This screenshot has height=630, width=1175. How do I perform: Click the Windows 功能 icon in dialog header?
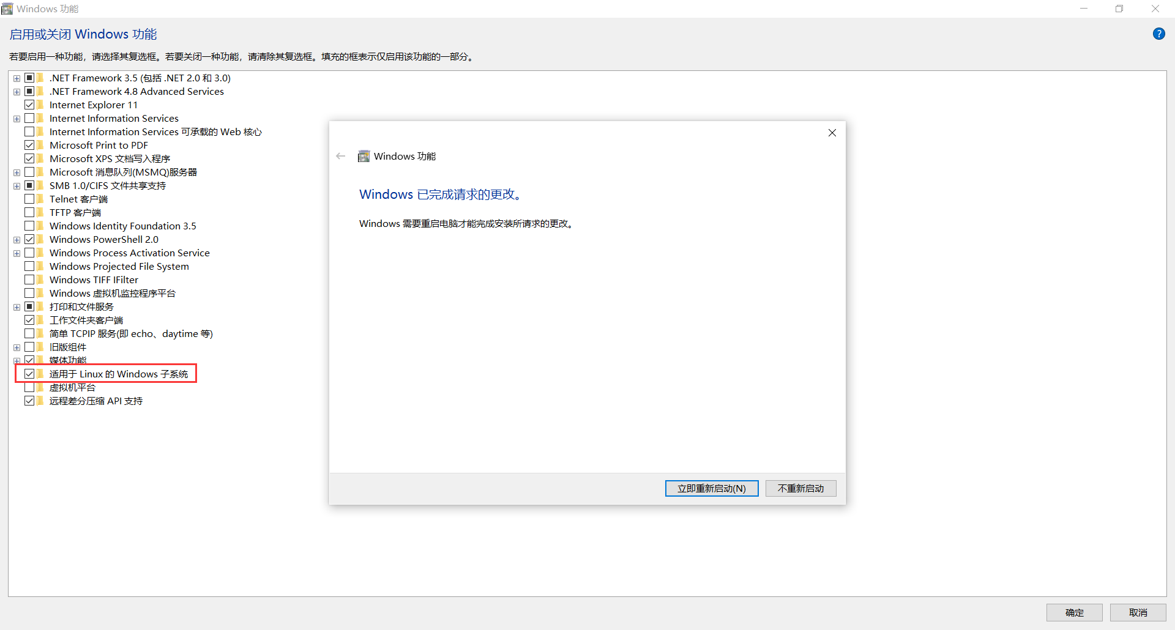coord(364,156)
